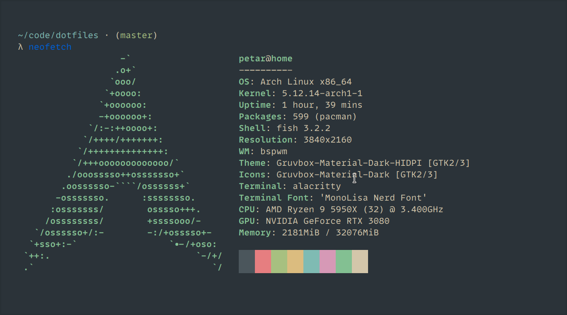Click the (master) branch indicator
567x315 pixels.
pos(137,35)
